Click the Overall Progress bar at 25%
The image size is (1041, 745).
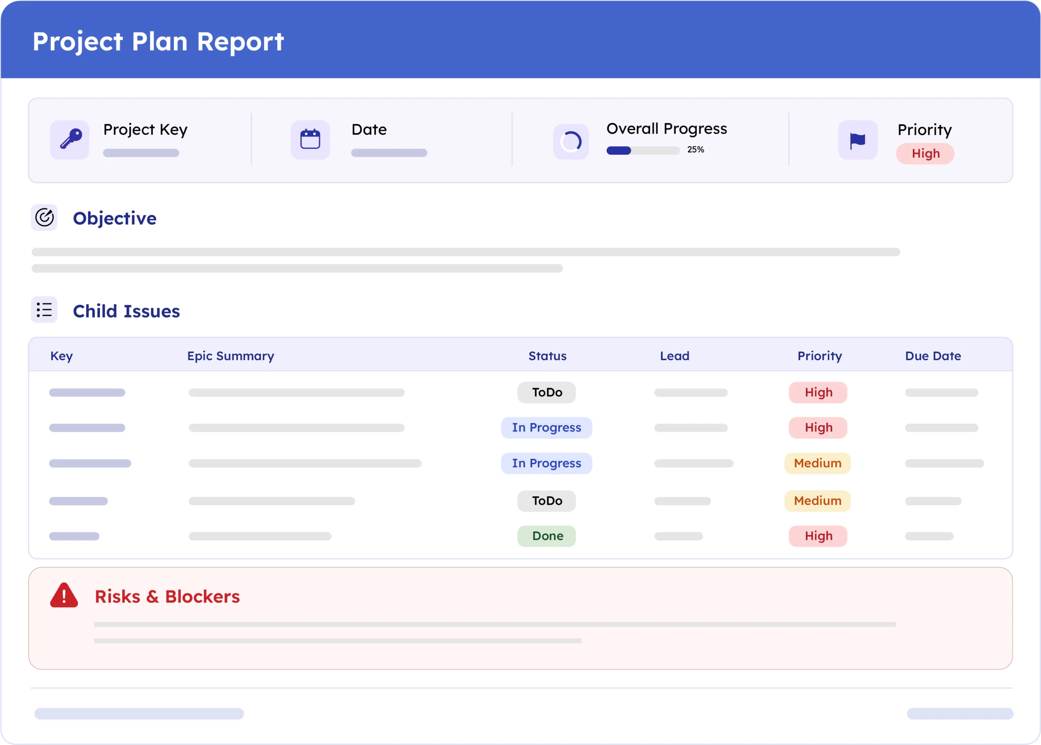coord(642,150)
